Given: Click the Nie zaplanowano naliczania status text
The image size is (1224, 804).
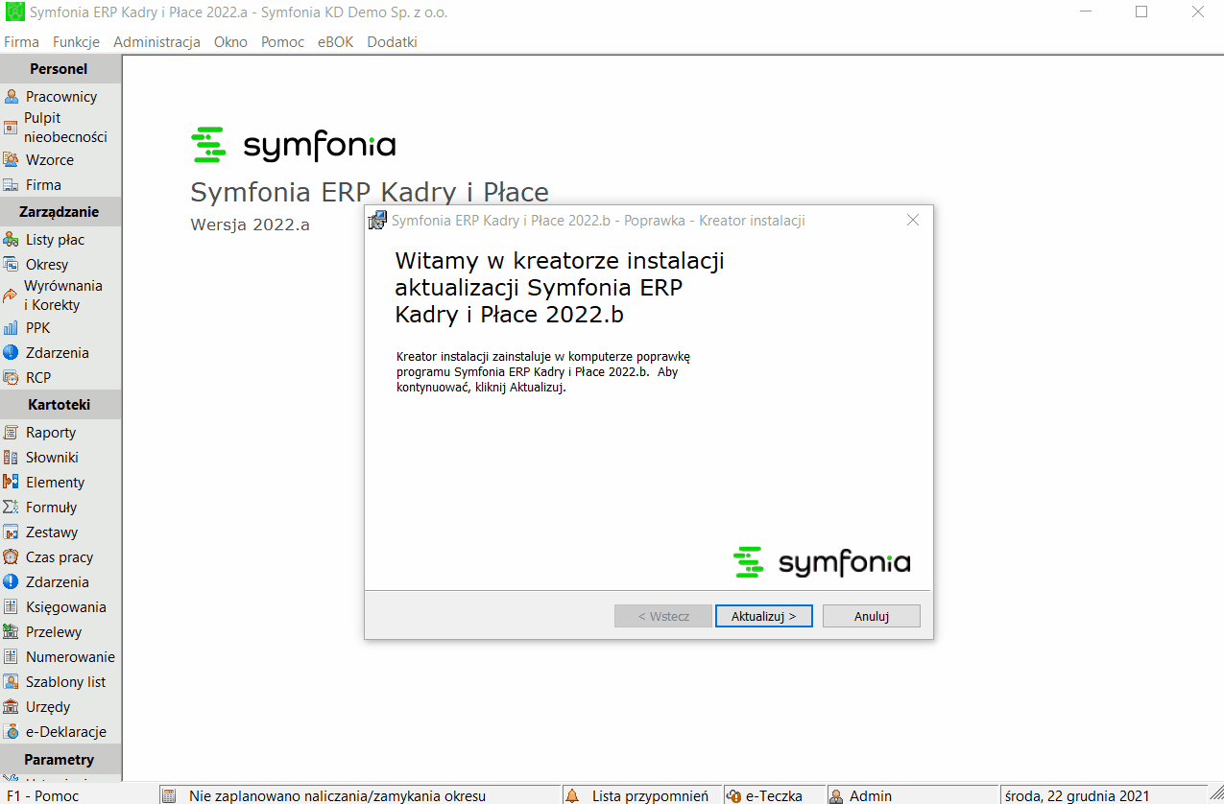Looking at the screenshot, I should [x=338, y=795].
